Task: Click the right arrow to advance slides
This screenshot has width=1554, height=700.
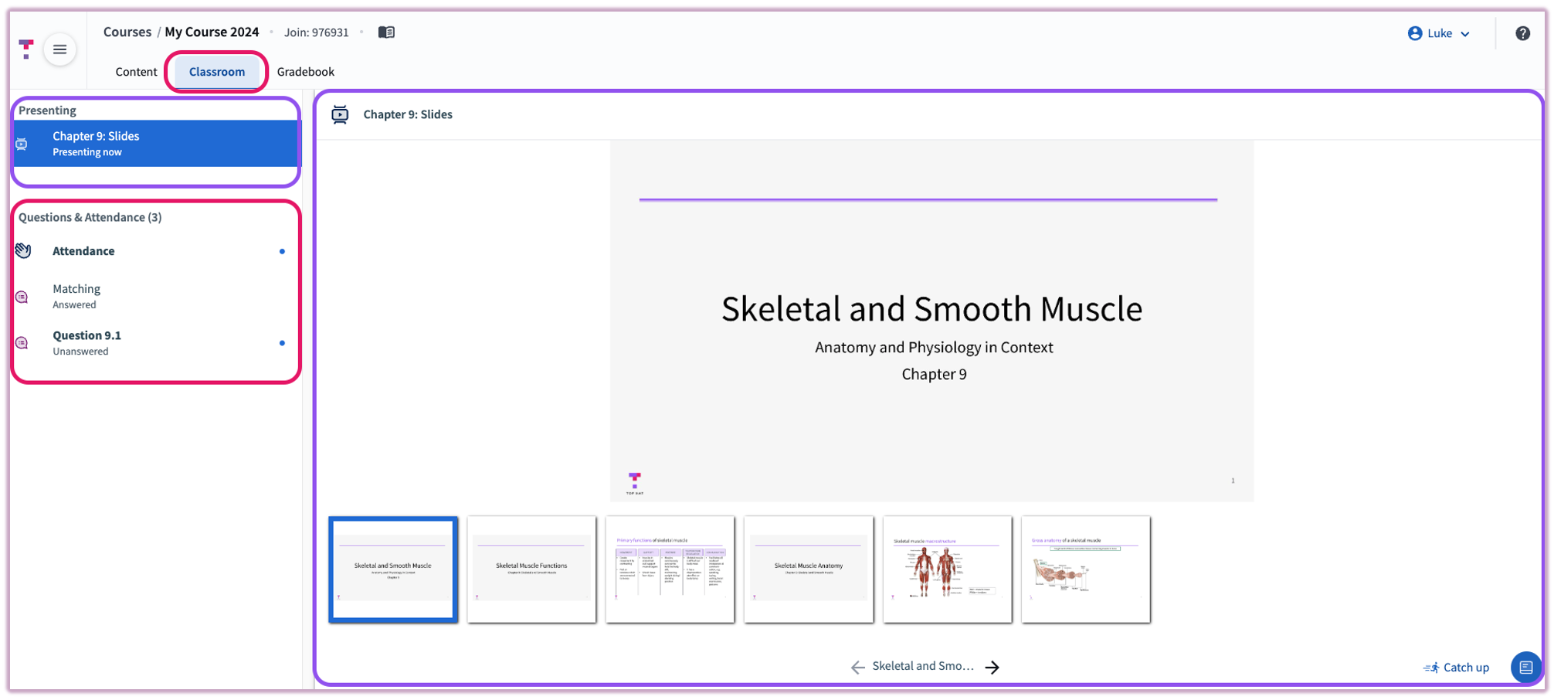Action: pos(992,667)
